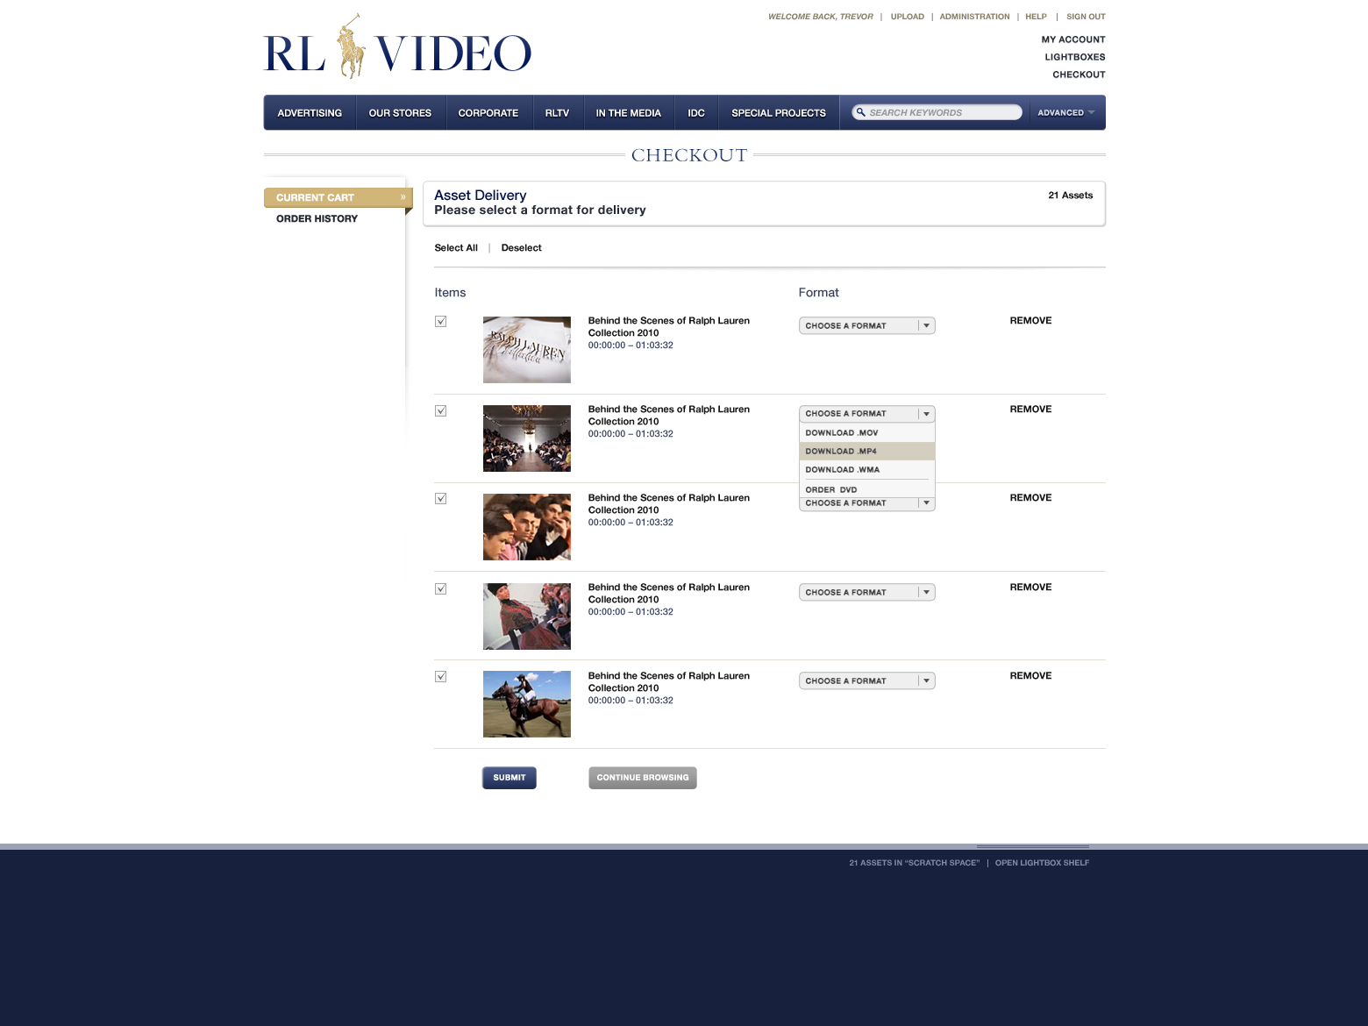Screen dimensions: 1368x1026
Task: Remove the red plaid model item
Action: [x=1030, y=588]
